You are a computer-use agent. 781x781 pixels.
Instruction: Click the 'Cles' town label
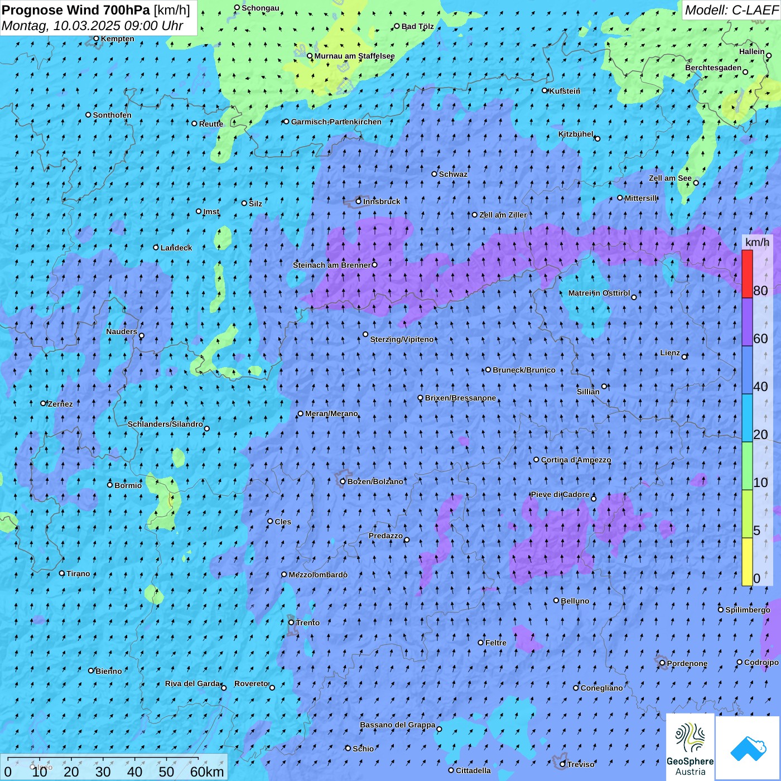(283, 522)
